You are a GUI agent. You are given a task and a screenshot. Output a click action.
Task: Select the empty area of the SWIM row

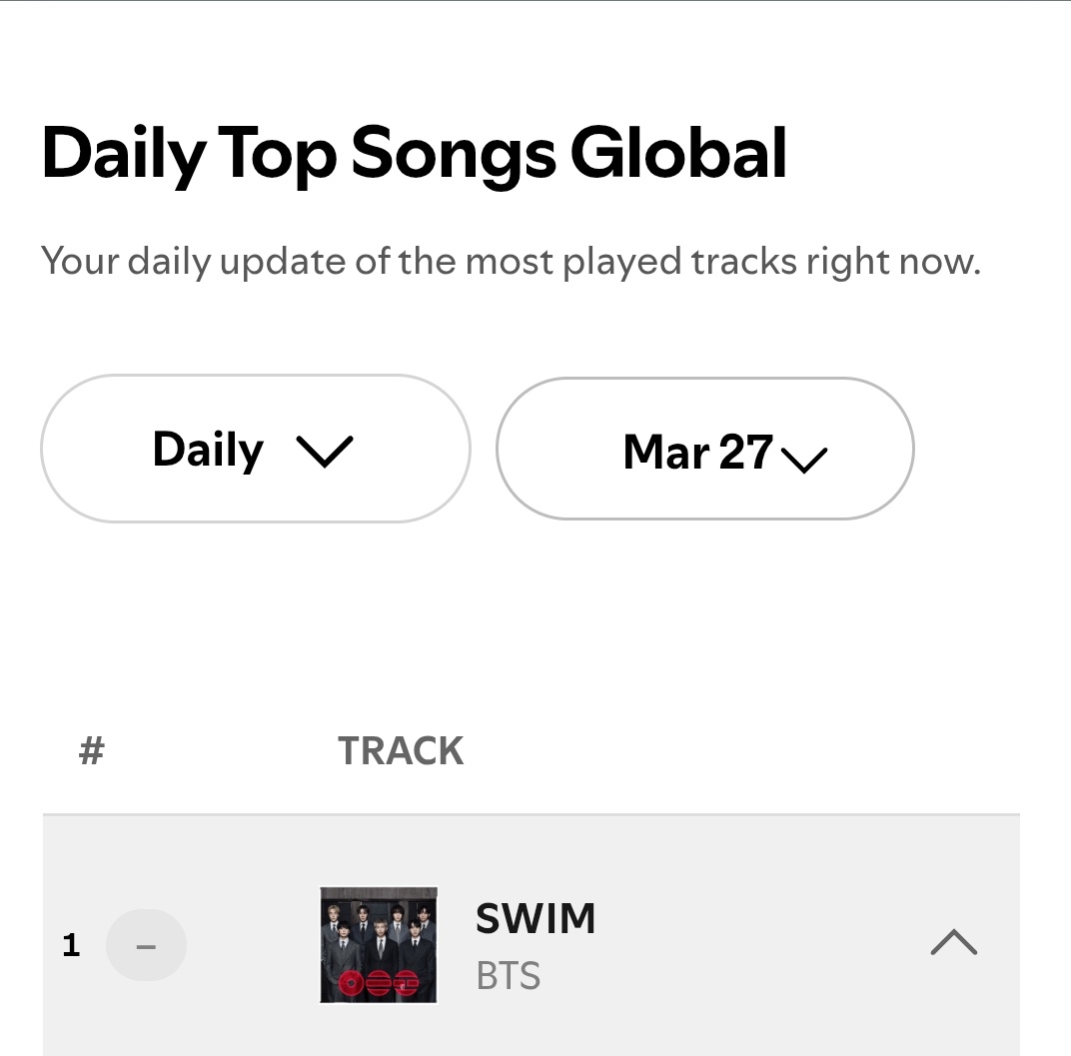tap(759, 944)
